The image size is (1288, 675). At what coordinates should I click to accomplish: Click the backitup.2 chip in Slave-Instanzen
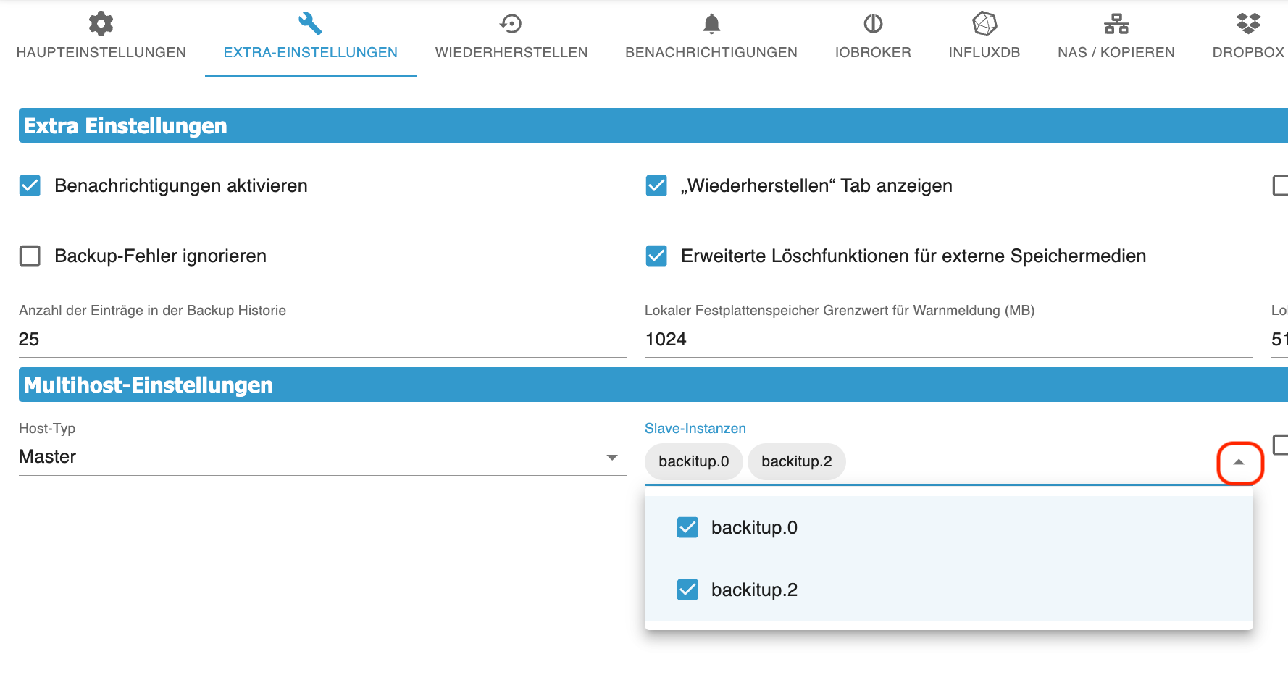click(797, 461)
